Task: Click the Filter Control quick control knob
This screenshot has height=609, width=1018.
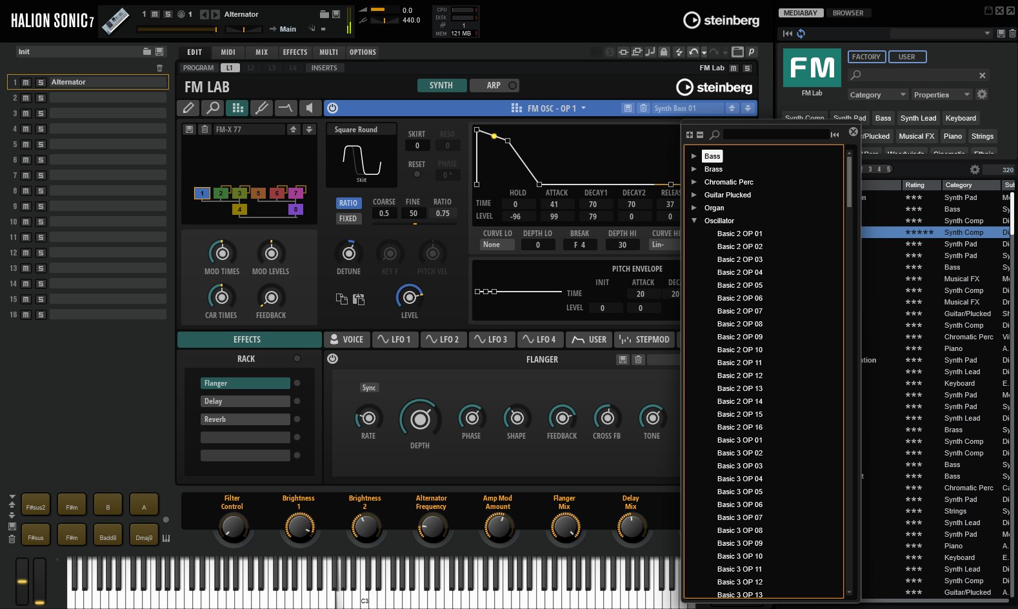Action: [232, 528]
